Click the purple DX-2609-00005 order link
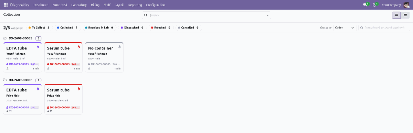This screenshot has height=133, width=413. [x=19, y=64]
